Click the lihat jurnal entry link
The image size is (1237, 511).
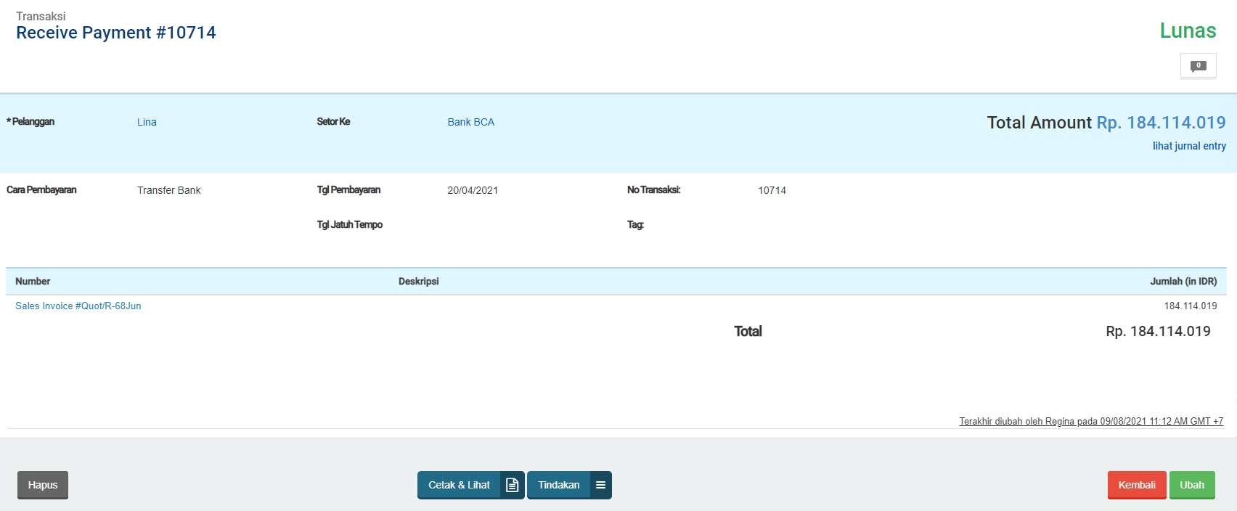1189,146
